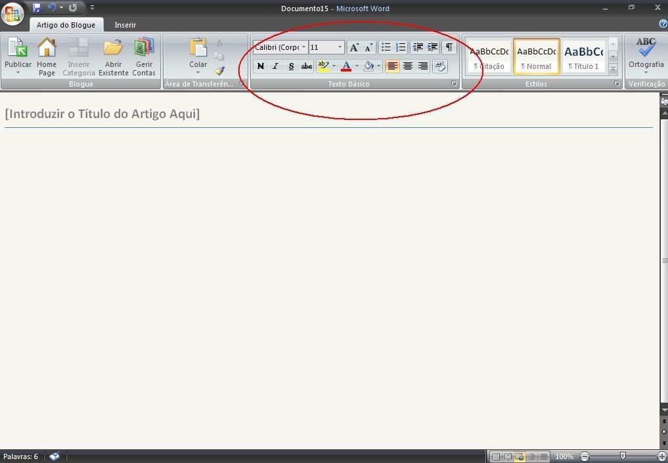Undo the last action

(x=51, y=7)
